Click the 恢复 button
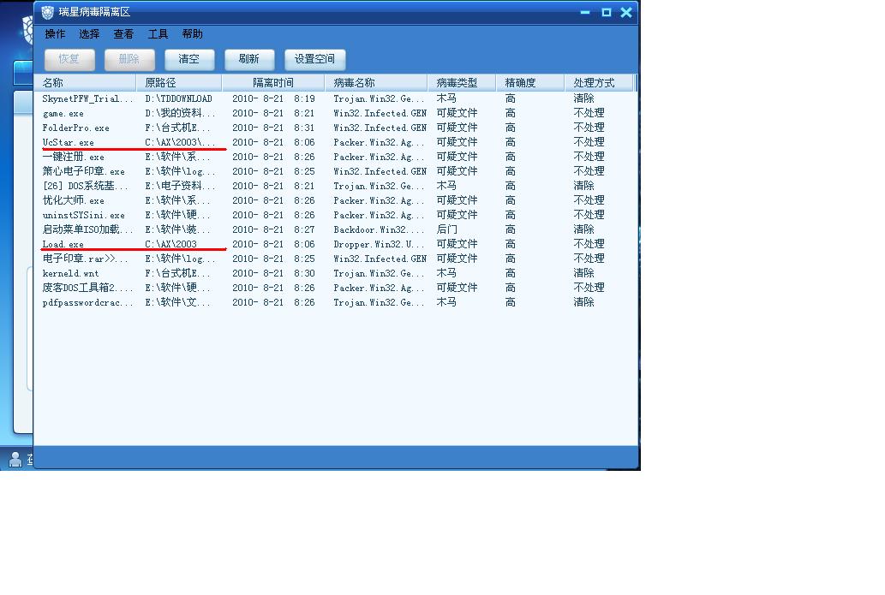Screen dimensions: 885x595 click(69, 59)
